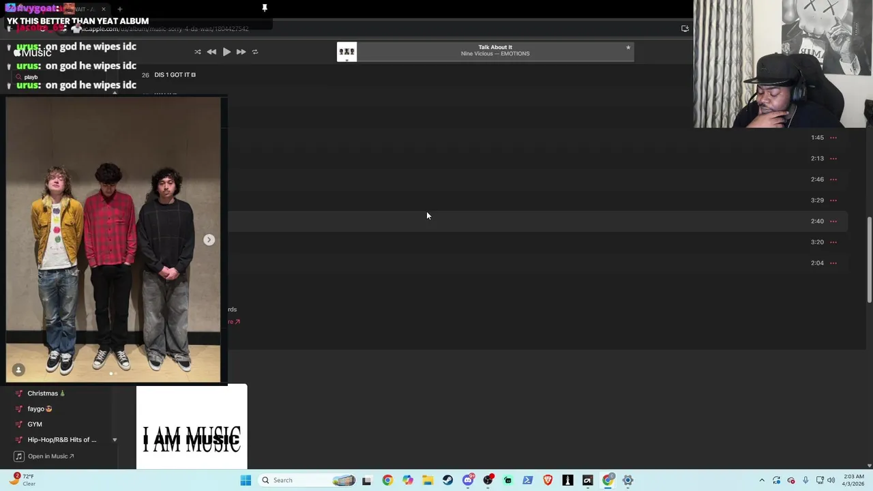The height and width of the screenshot is (491, 873).
Task: Open the chess app from the taskbar
Action: click(567, 480)
